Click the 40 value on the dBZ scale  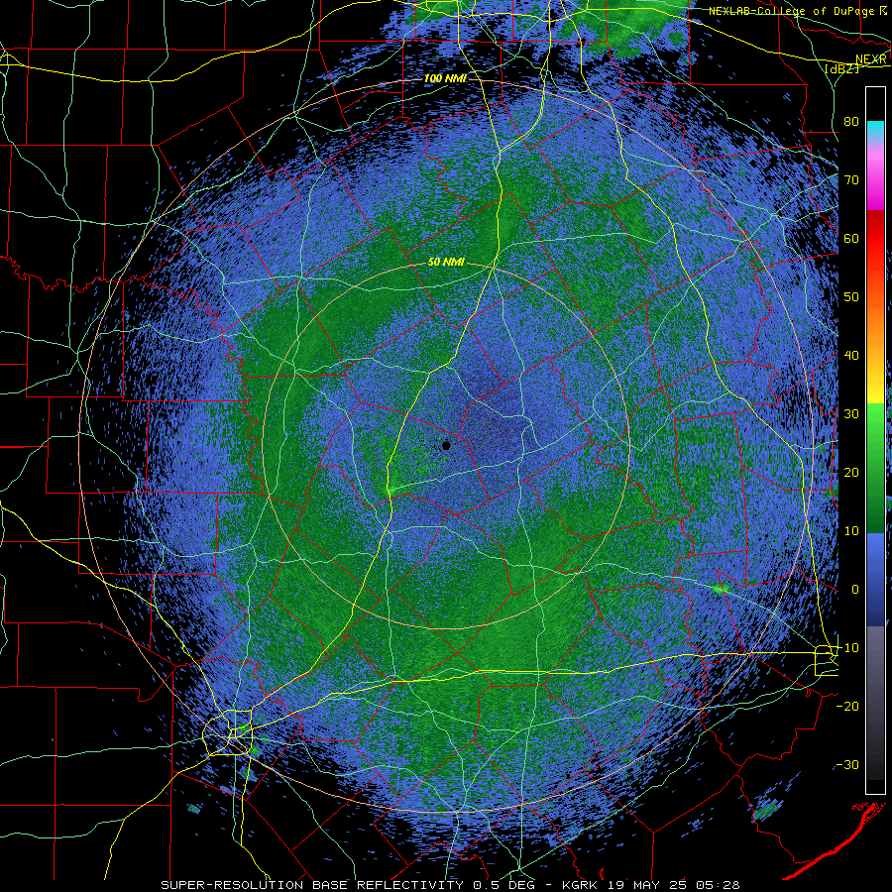point(851,356)
